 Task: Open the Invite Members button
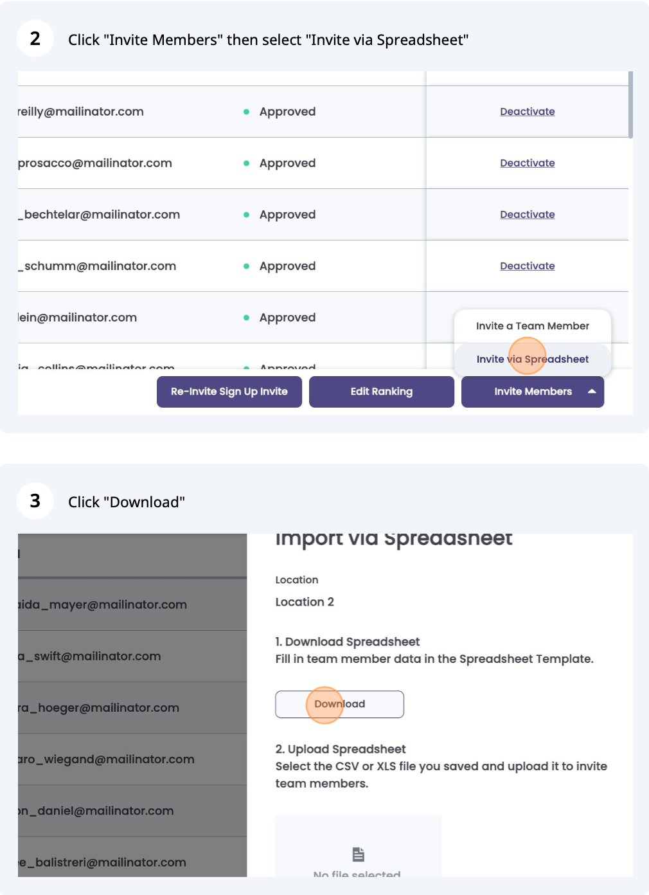point(532,392)
